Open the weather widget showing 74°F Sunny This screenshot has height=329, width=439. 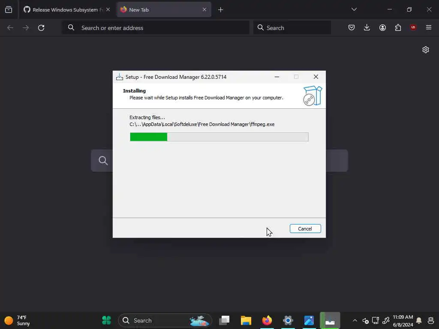(x=17, y=320)
